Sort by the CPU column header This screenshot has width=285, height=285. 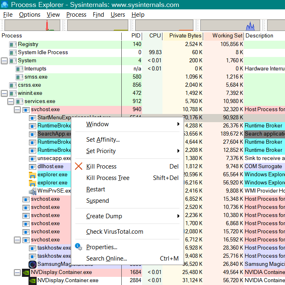(153, 36)
